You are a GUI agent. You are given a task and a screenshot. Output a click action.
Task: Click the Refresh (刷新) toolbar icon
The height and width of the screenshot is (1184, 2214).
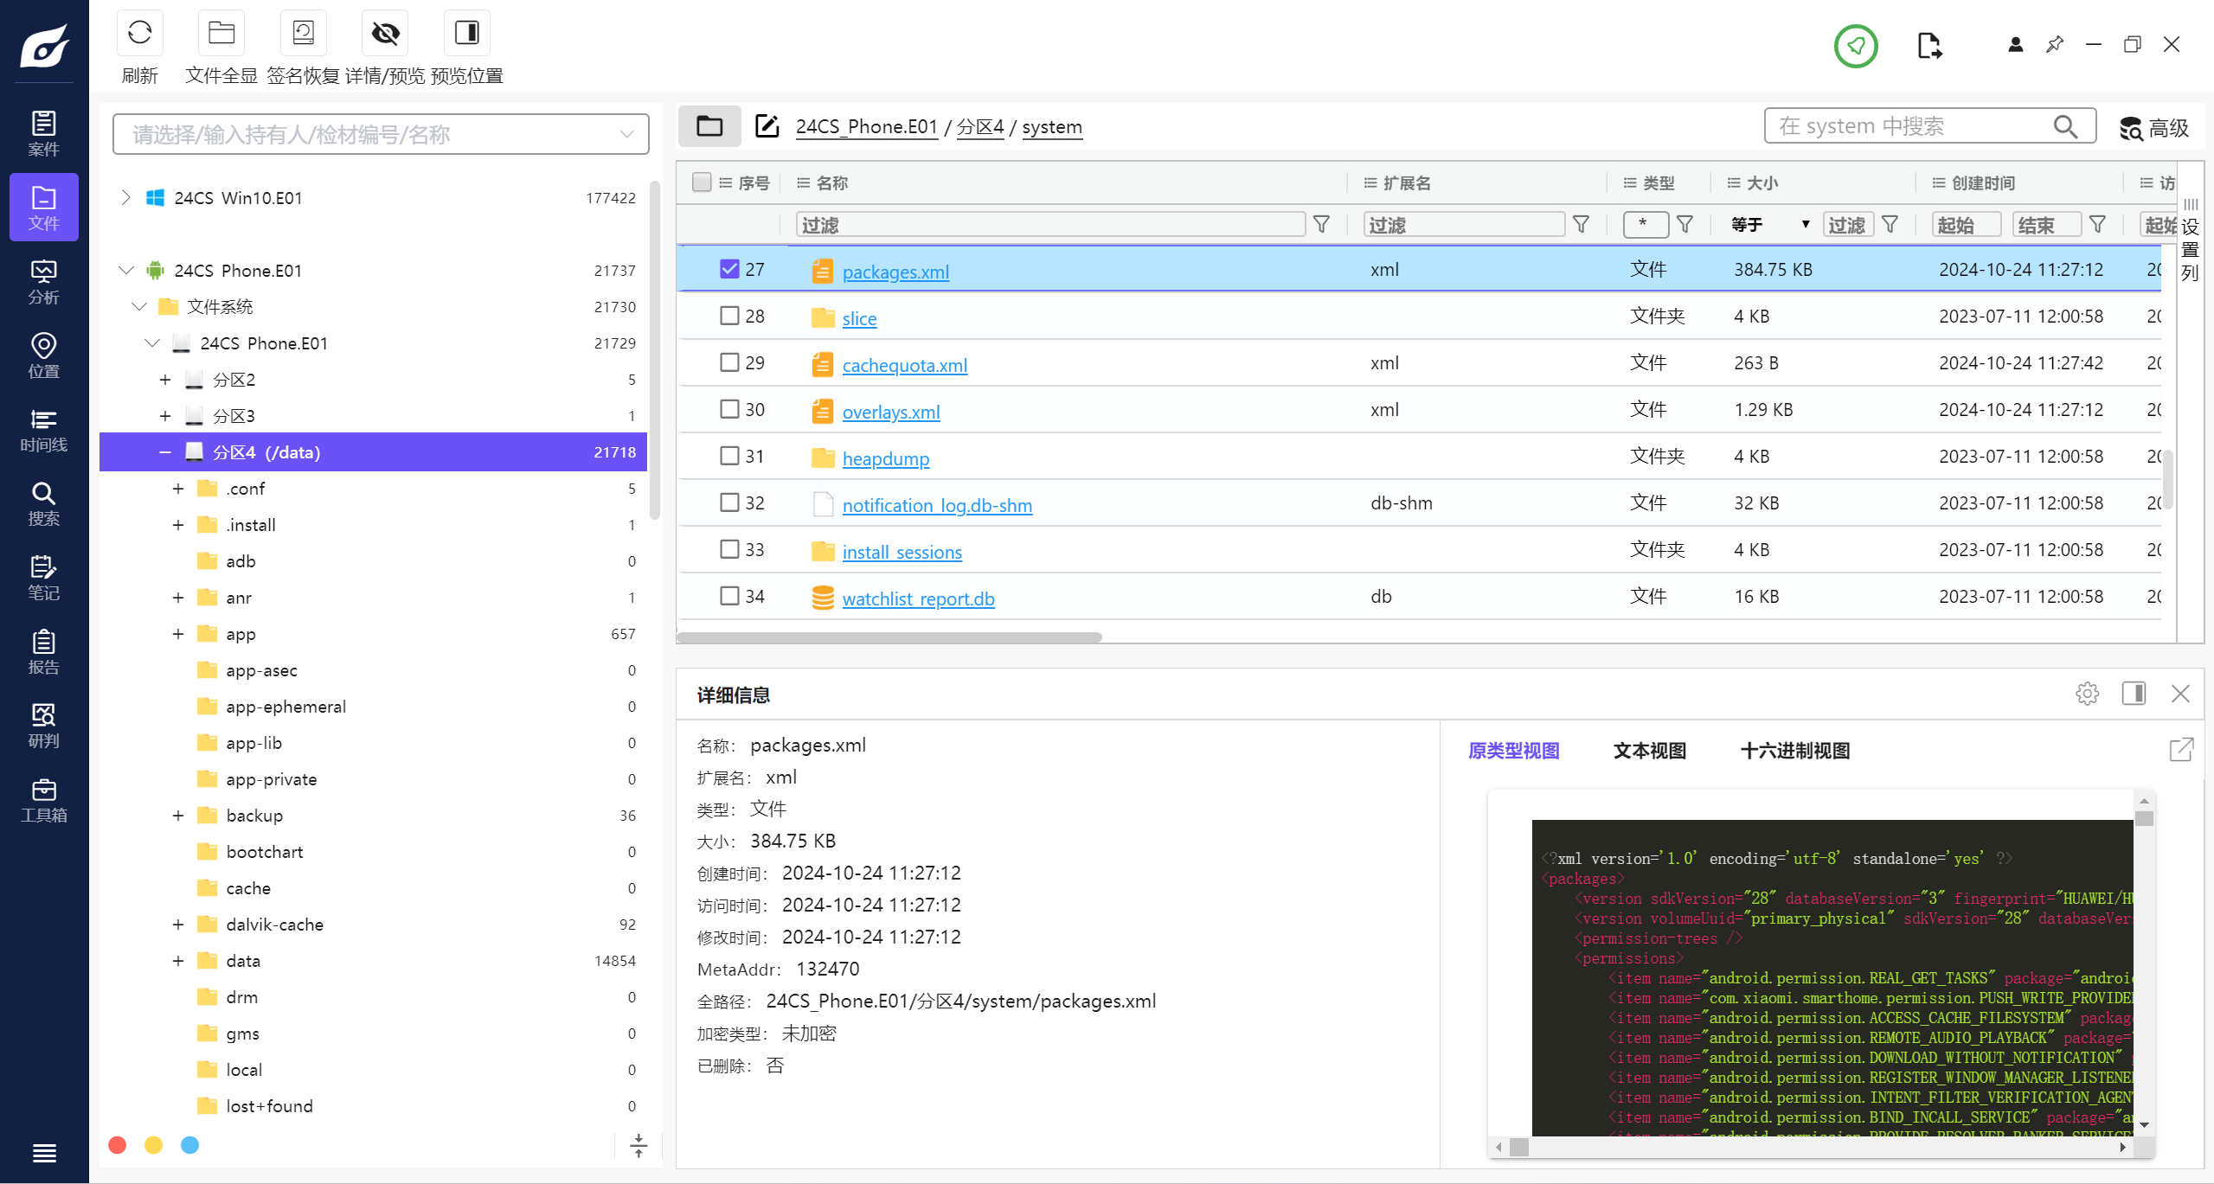139,34
